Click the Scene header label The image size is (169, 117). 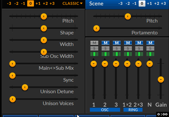coord(96,4)
